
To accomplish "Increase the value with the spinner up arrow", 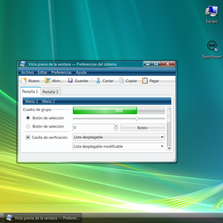I will coord(116,125).
